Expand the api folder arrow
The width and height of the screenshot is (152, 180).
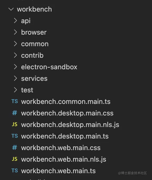[x=15, y=21]
